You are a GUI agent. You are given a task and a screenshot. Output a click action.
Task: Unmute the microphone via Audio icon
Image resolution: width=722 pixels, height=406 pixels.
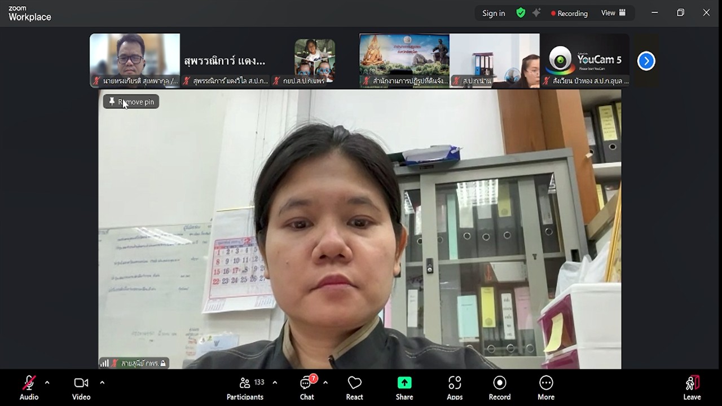(29, 383)
